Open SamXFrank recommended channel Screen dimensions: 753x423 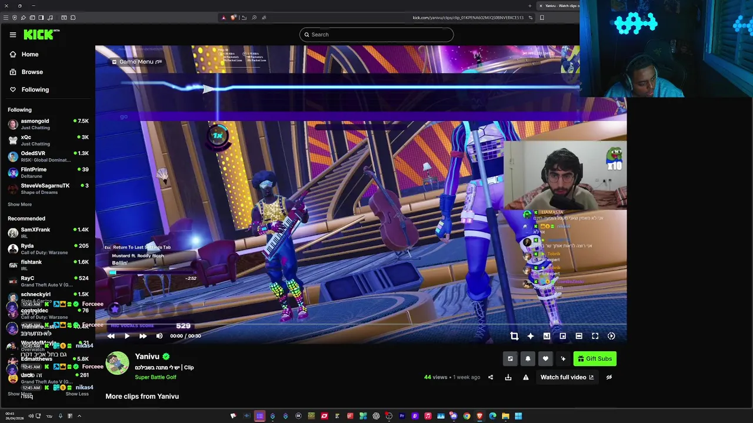coord(48,233)
